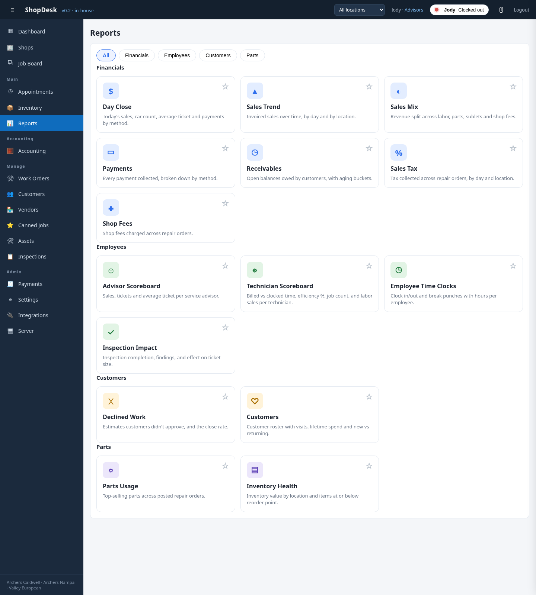Click the Employee Time Clocks clock icon
Viewport: 536px width, 595px height.
pyautogui.click(x=399, y=270)
